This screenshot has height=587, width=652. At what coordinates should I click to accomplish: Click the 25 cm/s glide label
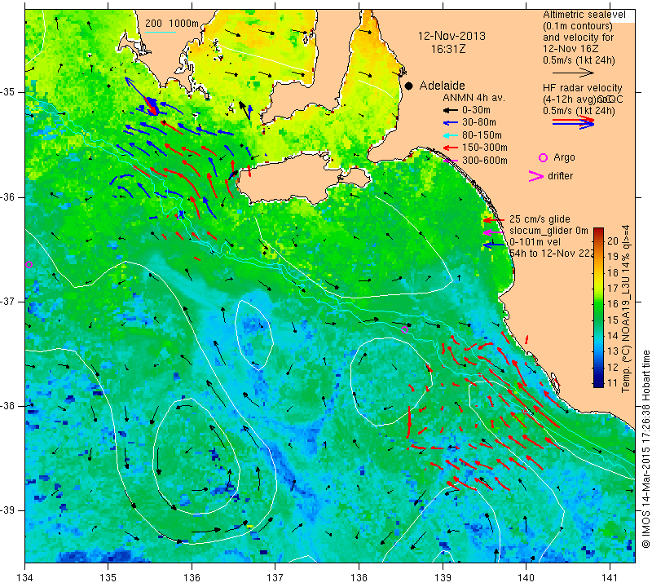(x=540, y=218)
